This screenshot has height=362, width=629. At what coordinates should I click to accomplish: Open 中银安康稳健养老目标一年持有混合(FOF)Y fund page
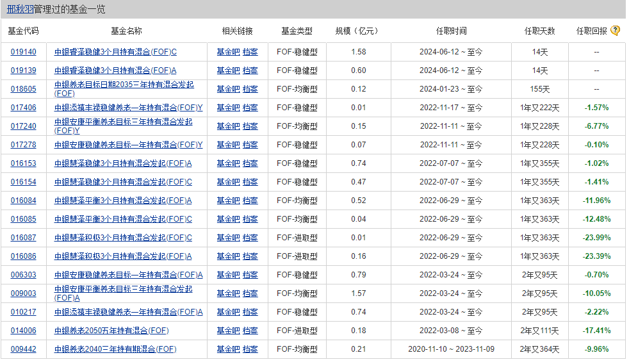click(128, 144)
